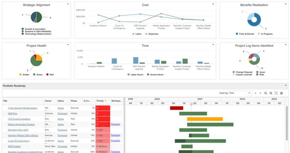
Task: Click the Owner column header
Action: coord(48,101)
